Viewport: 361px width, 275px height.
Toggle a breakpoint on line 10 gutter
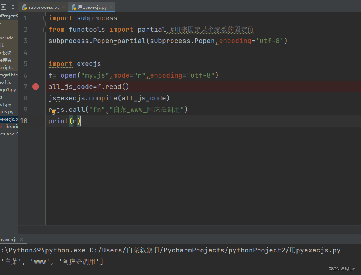click(35, 121)
